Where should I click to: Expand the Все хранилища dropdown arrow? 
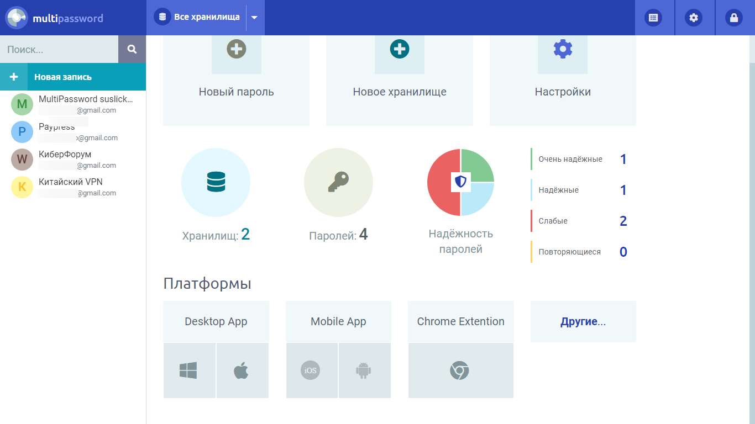click(x=254, y=18)
